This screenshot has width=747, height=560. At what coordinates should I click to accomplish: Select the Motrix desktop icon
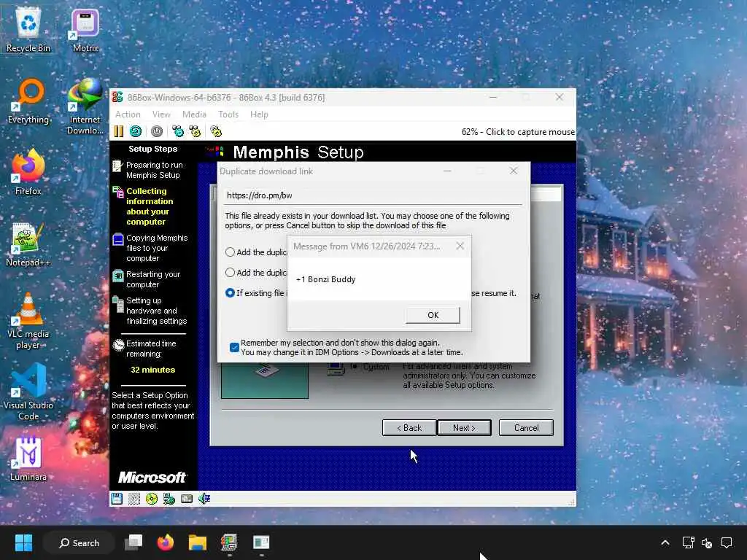(x=85, y=29)
